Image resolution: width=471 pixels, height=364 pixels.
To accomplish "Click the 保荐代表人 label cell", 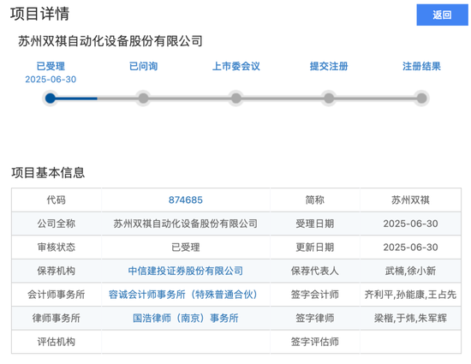I will (x=315, y=271).
